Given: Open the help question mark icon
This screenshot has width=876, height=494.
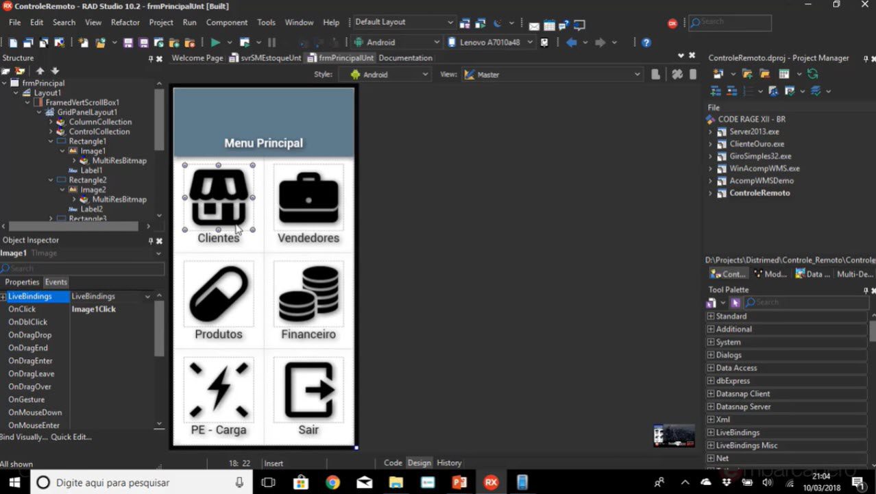Looking at the screenshot, I should 646,42.
